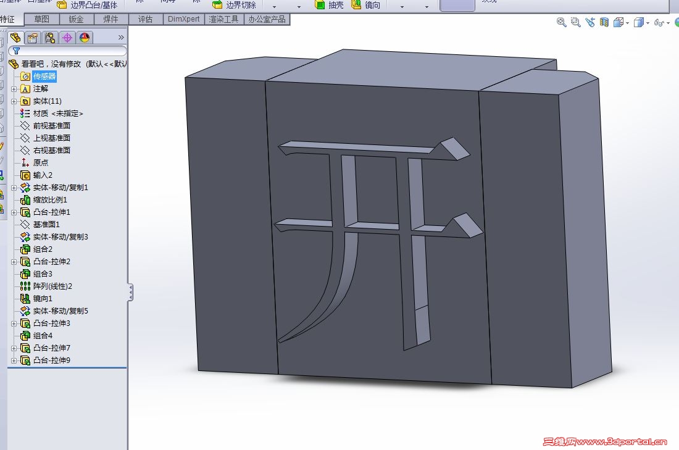Activate the Zoom to Area tool

click(x=575, y=22)
